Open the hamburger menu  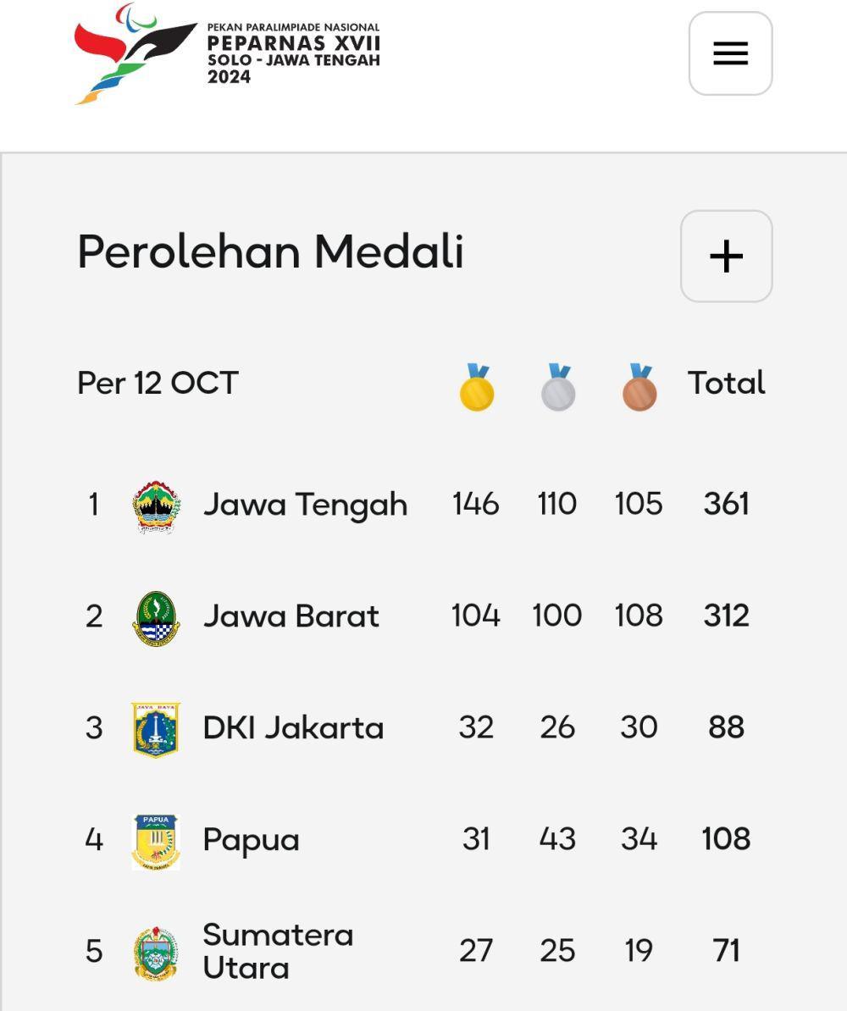point(730,53)
